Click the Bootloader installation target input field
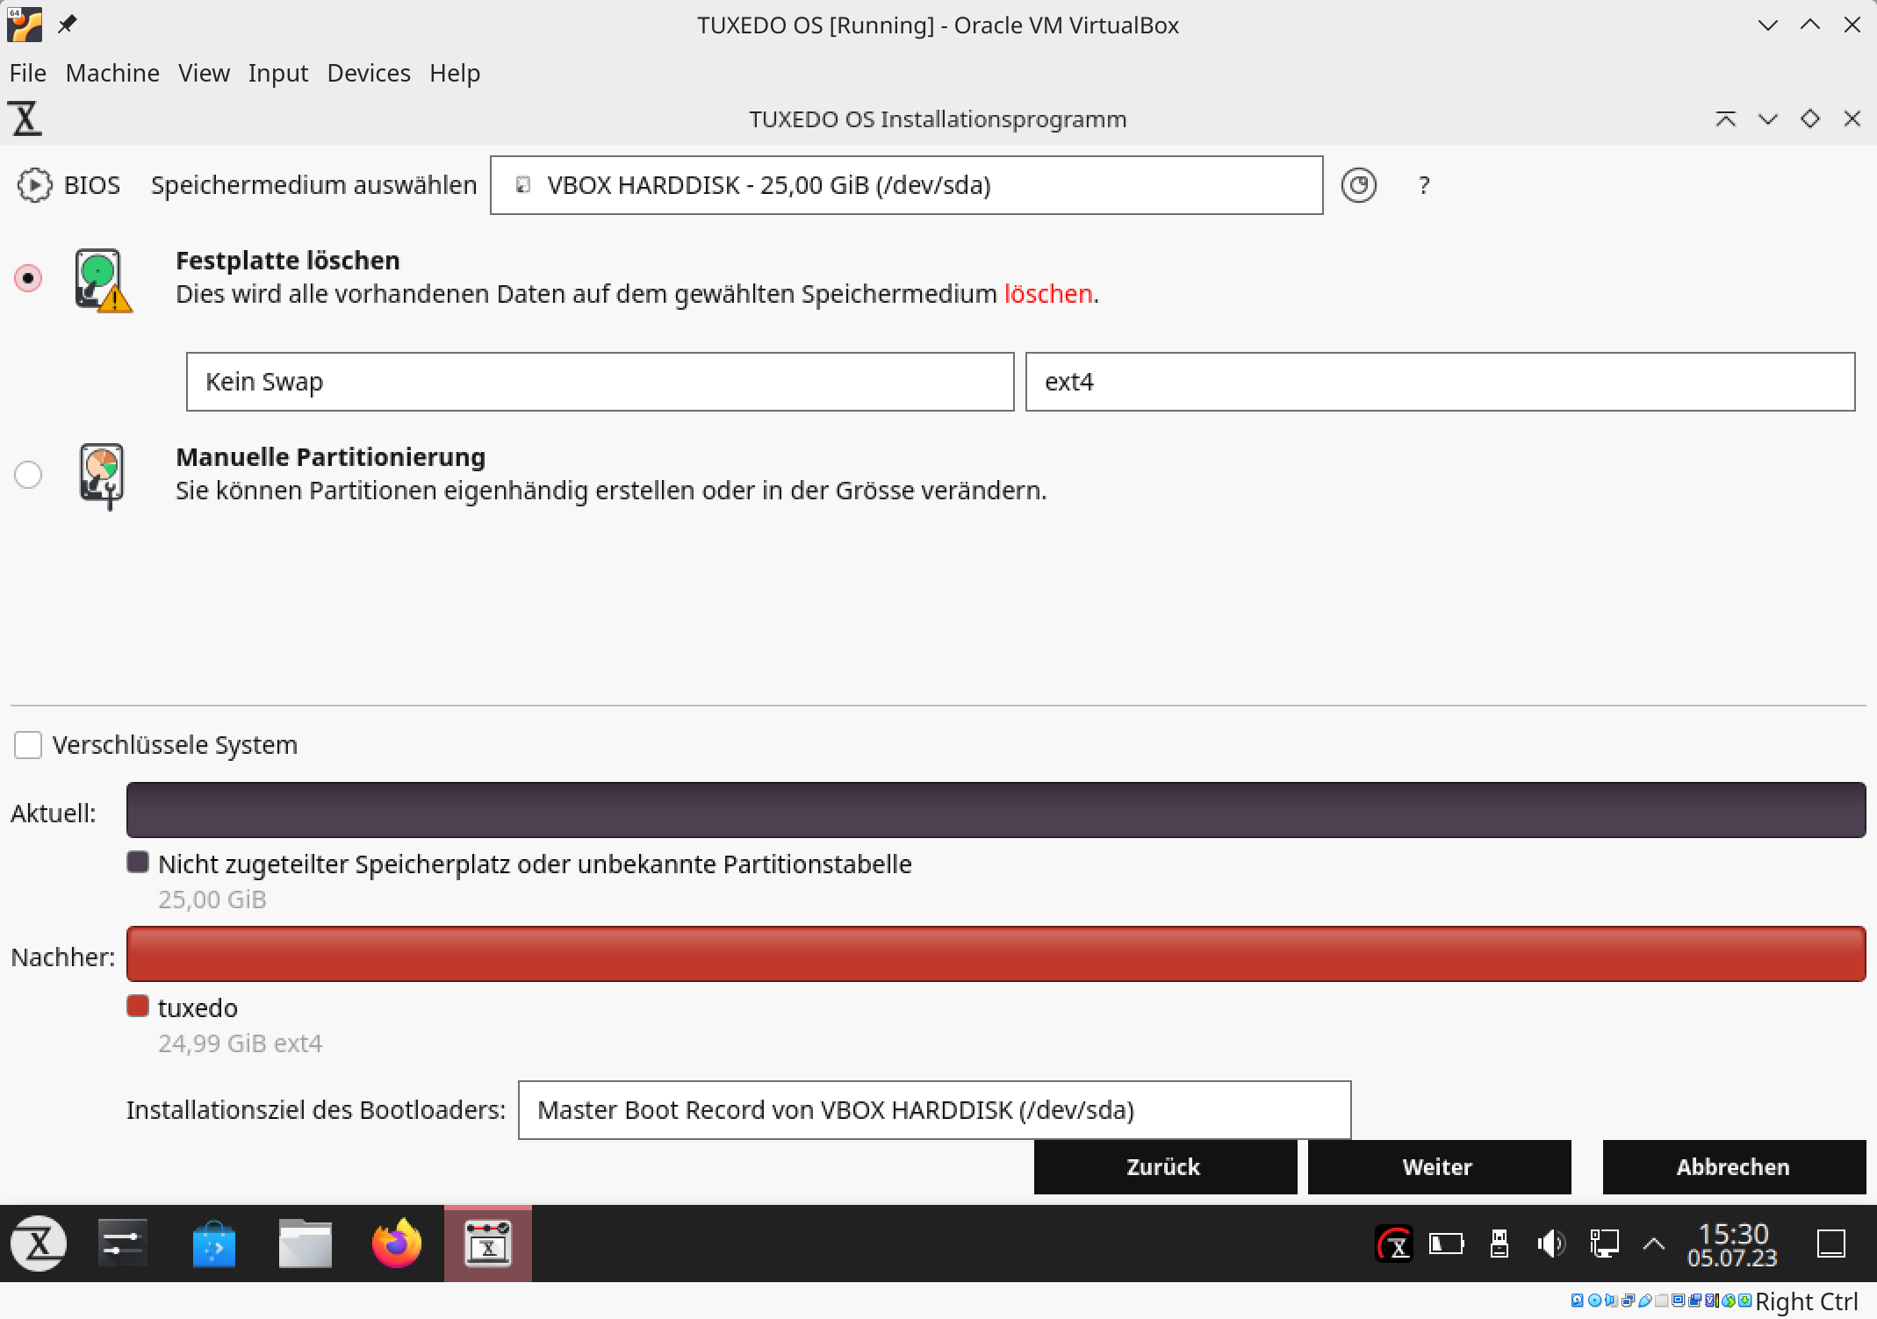 [x=935, y=1109]
